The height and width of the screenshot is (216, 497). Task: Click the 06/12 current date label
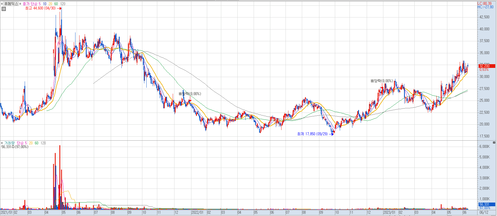484,213
